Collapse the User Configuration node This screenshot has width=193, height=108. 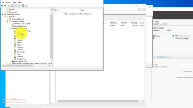(3, 14)
